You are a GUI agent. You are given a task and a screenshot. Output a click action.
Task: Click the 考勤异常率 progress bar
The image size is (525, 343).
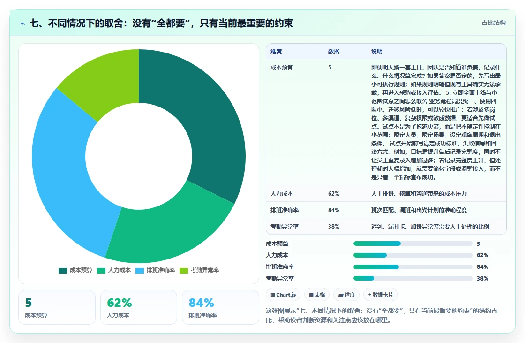(x=413, y=278)
